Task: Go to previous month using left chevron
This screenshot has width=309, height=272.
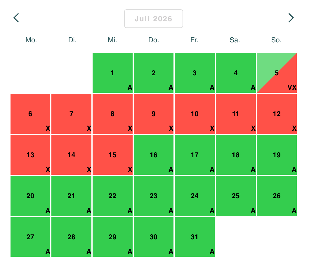Action: point(16,18)
